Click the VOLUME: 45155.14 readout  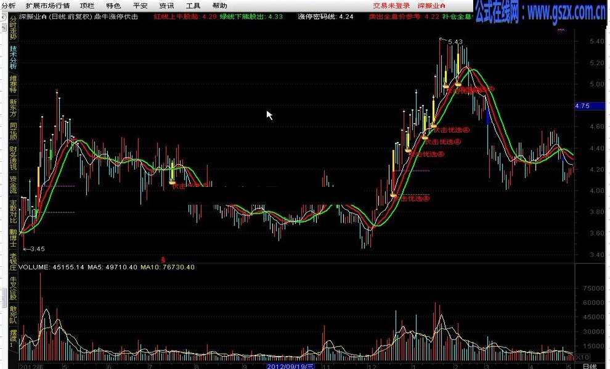51,268
